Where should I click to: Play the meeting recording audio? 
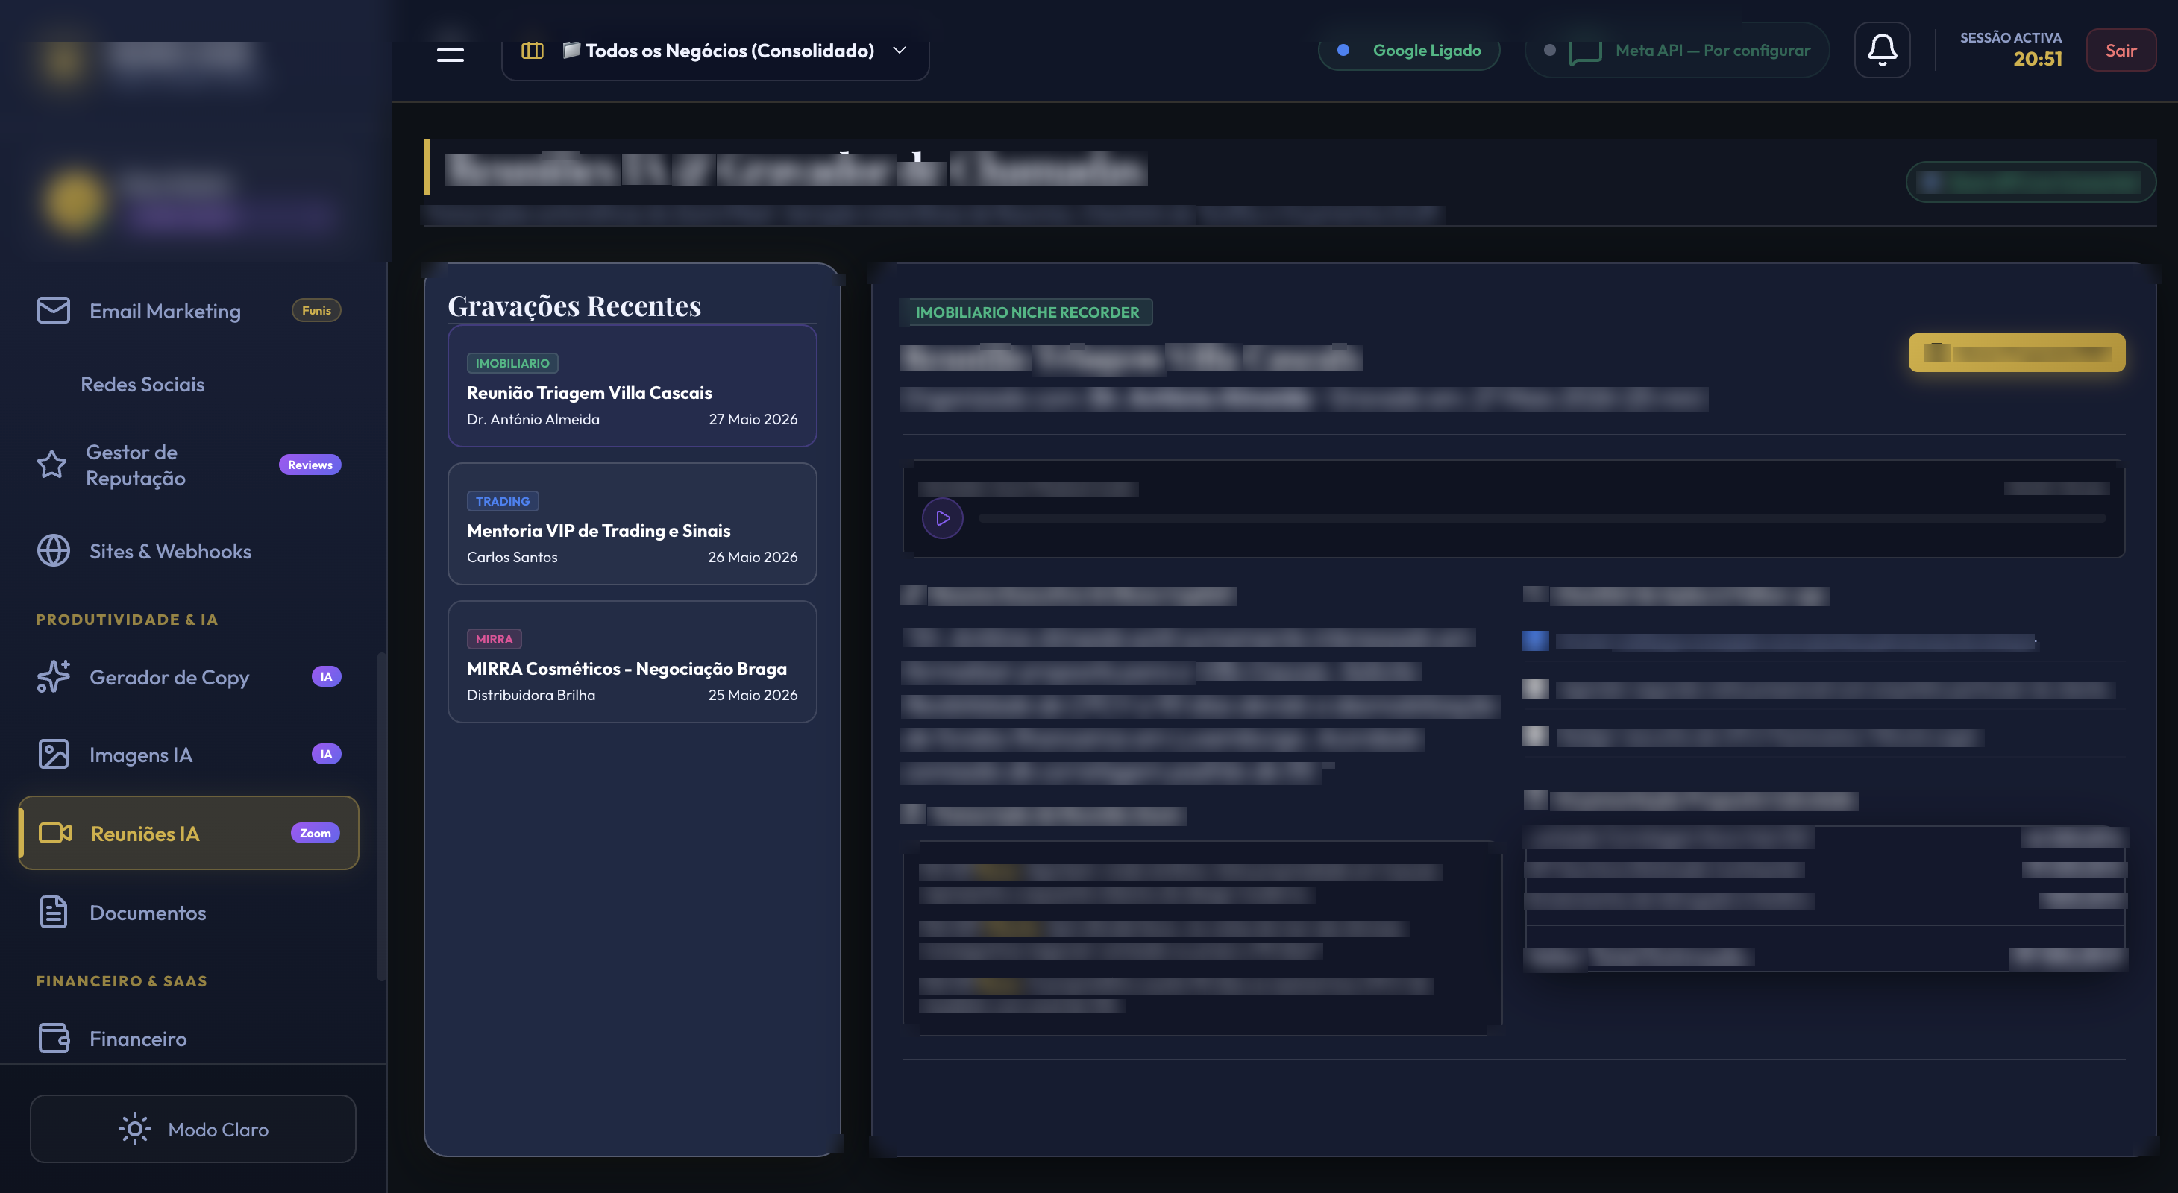(x=943, y=518)
